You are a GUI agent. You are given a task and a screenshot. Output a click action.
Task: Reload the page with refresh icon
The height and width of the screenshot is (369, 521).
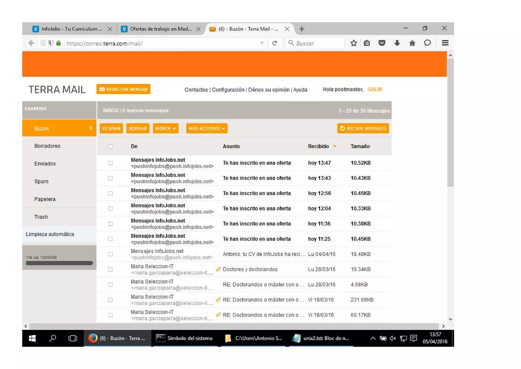pyautogui.click(x=274, y=43)
